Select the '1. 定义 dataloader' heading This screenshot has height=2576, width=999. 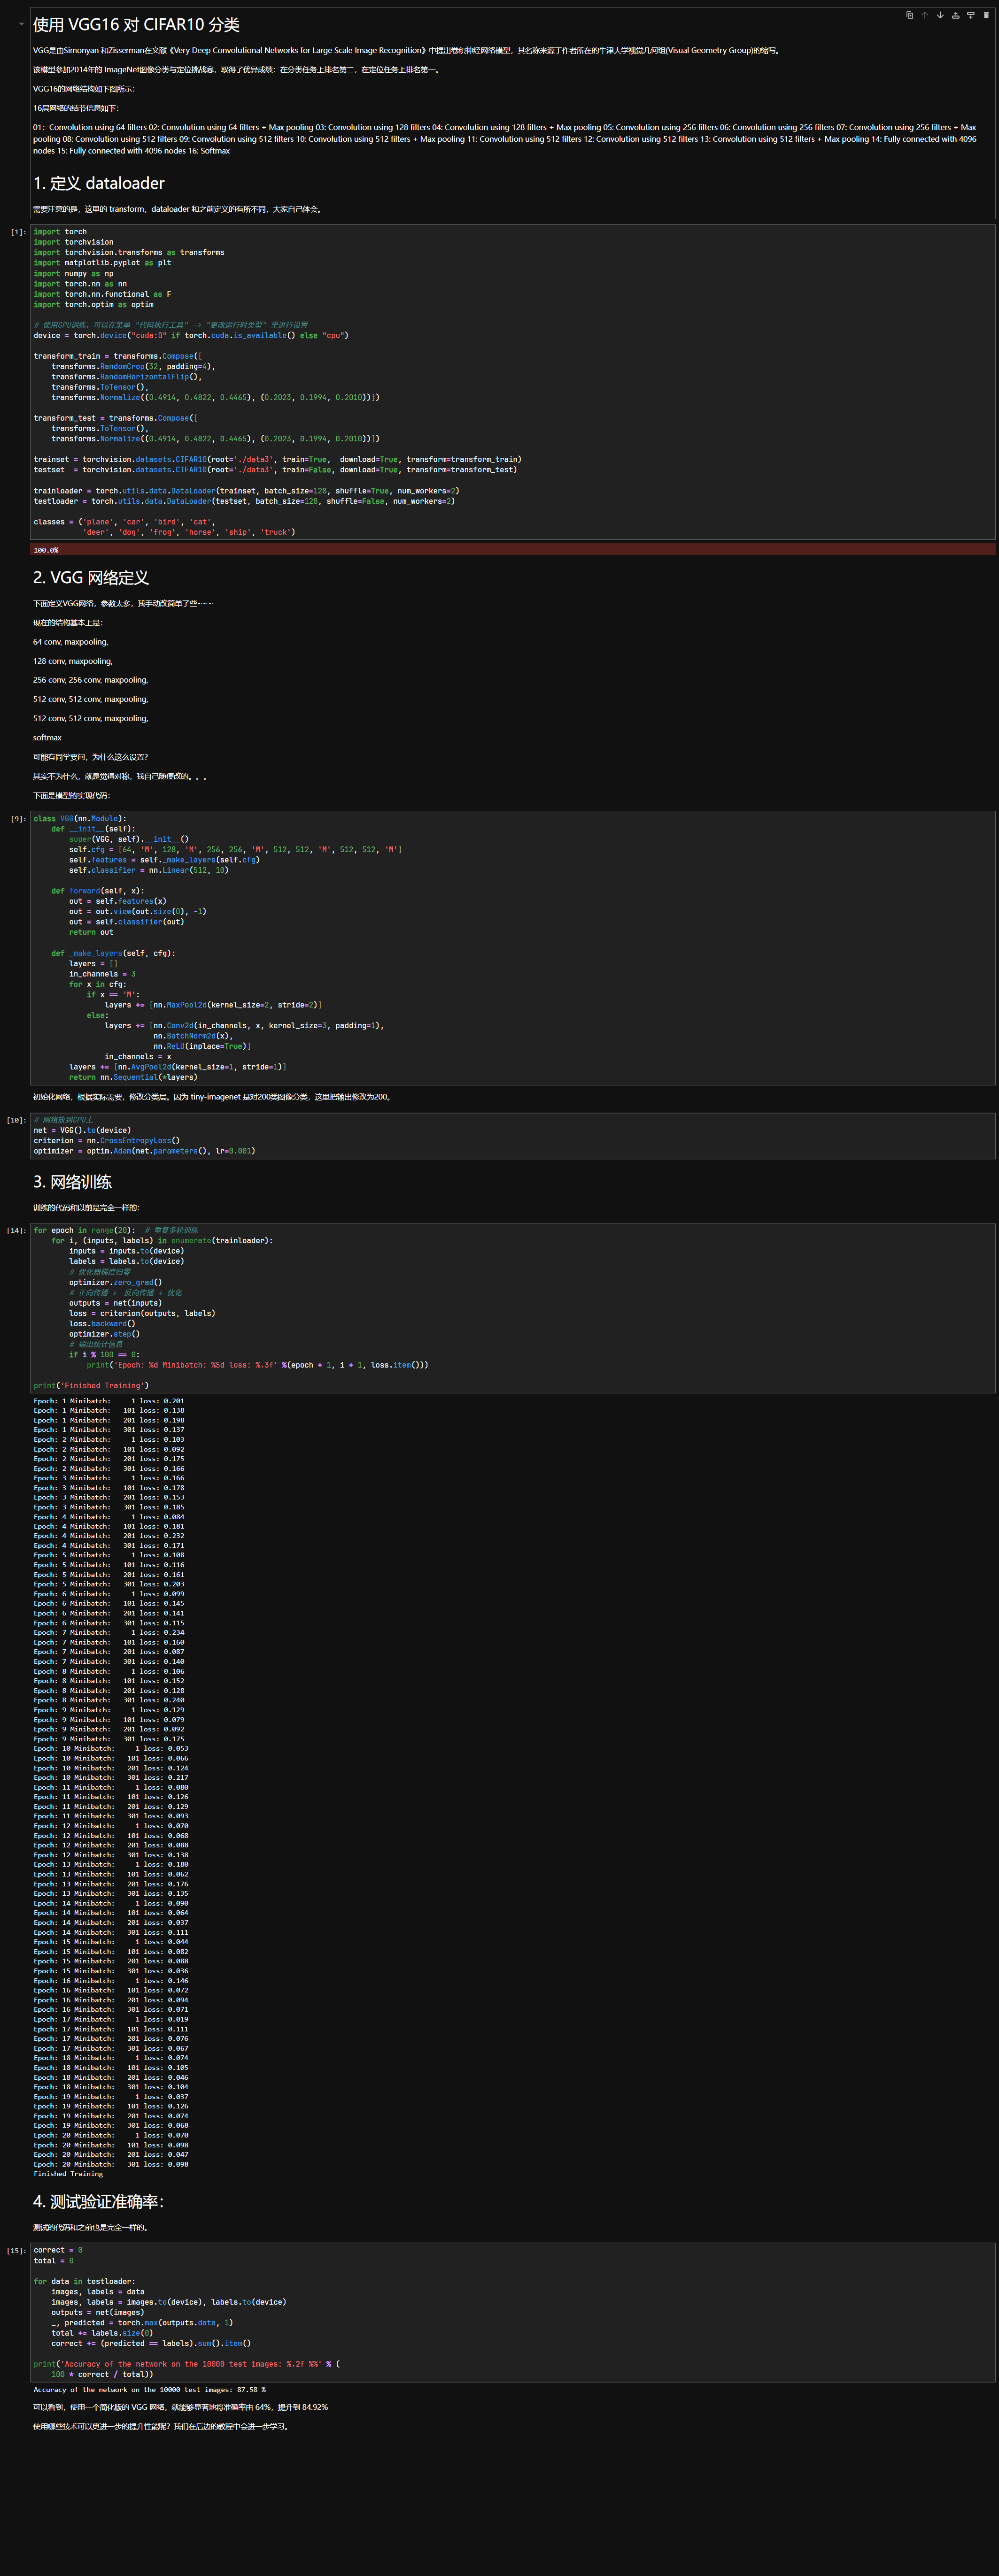pyautogui.click(x=98, y=183)
